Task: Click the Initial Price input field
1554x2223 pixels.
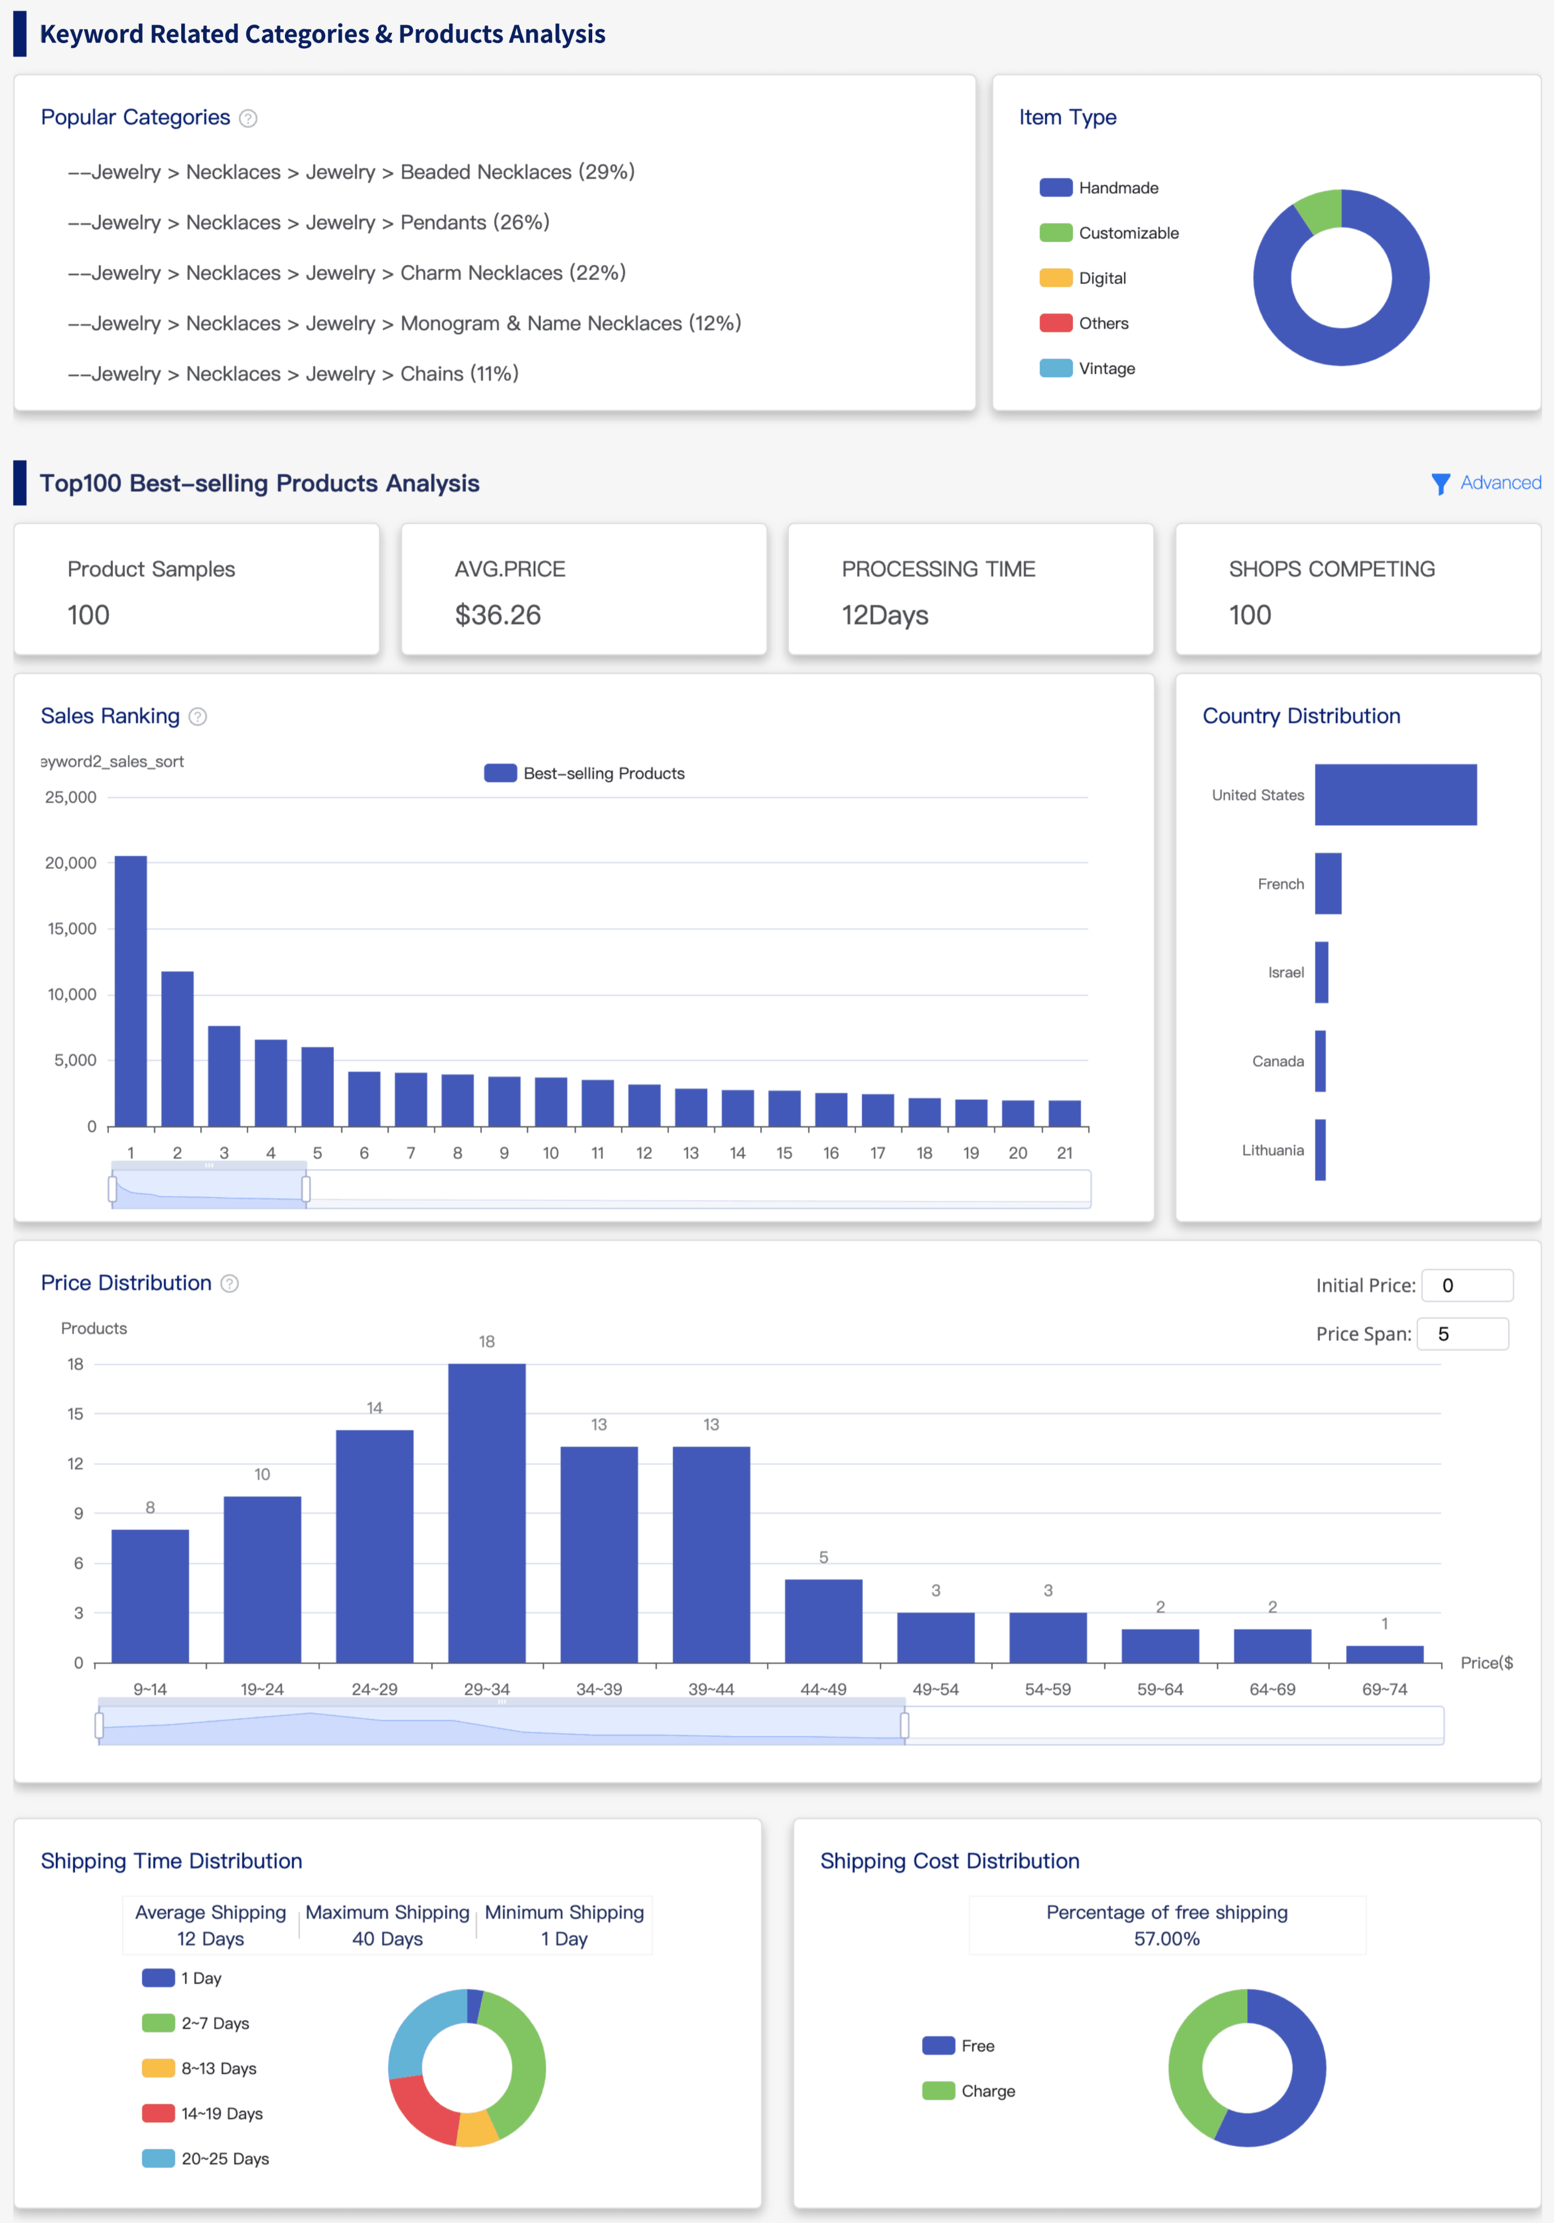Action: coord(1467,1285)
